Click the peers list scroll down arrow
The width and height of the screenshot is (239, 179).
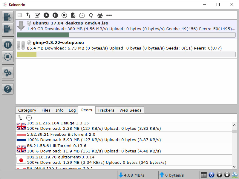tap(235, 167)
